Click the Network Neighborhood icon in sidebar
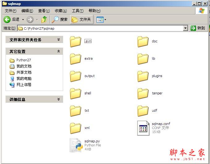The image size is (210, 164). 12,85
